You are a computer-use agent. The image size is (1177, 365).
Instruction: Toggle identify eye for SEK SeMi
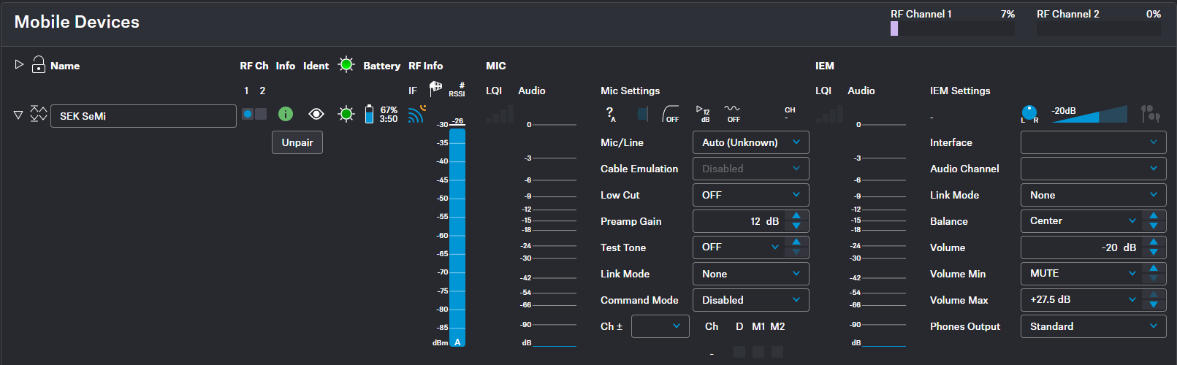[316, 114]
